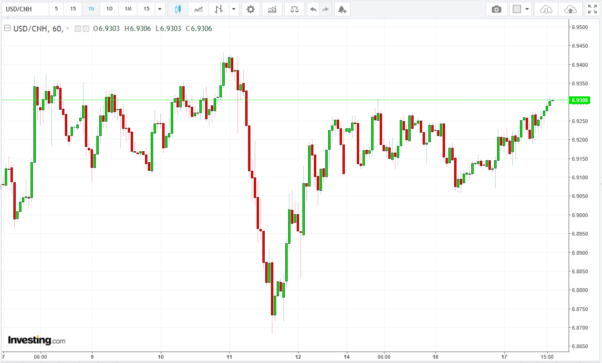
Task: Collapse the USD/CNH legend box
Action: (7, 28)
